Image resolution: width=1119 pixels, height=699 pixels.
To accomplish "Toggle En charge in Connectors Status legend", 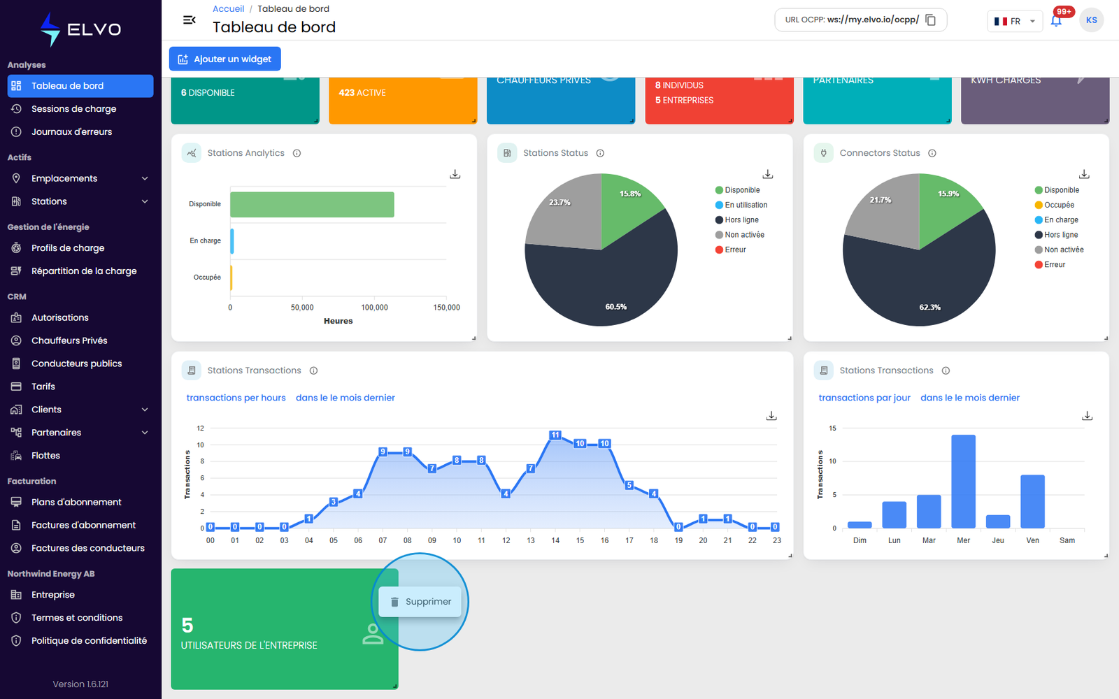I will pyautogui.click(x=1057, y=220).
